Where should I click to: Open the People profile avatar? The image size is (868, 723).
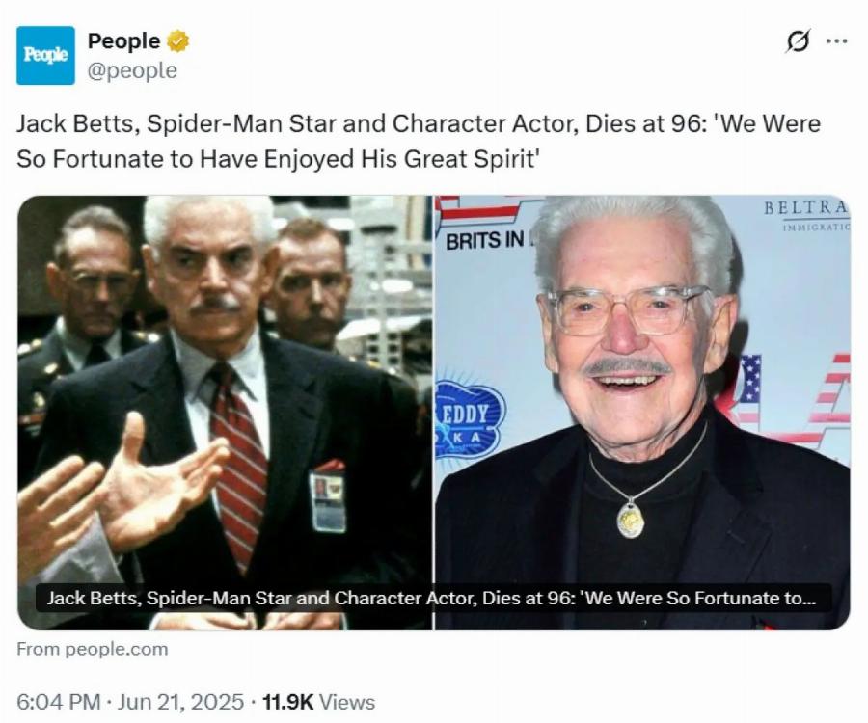point(45,56)
